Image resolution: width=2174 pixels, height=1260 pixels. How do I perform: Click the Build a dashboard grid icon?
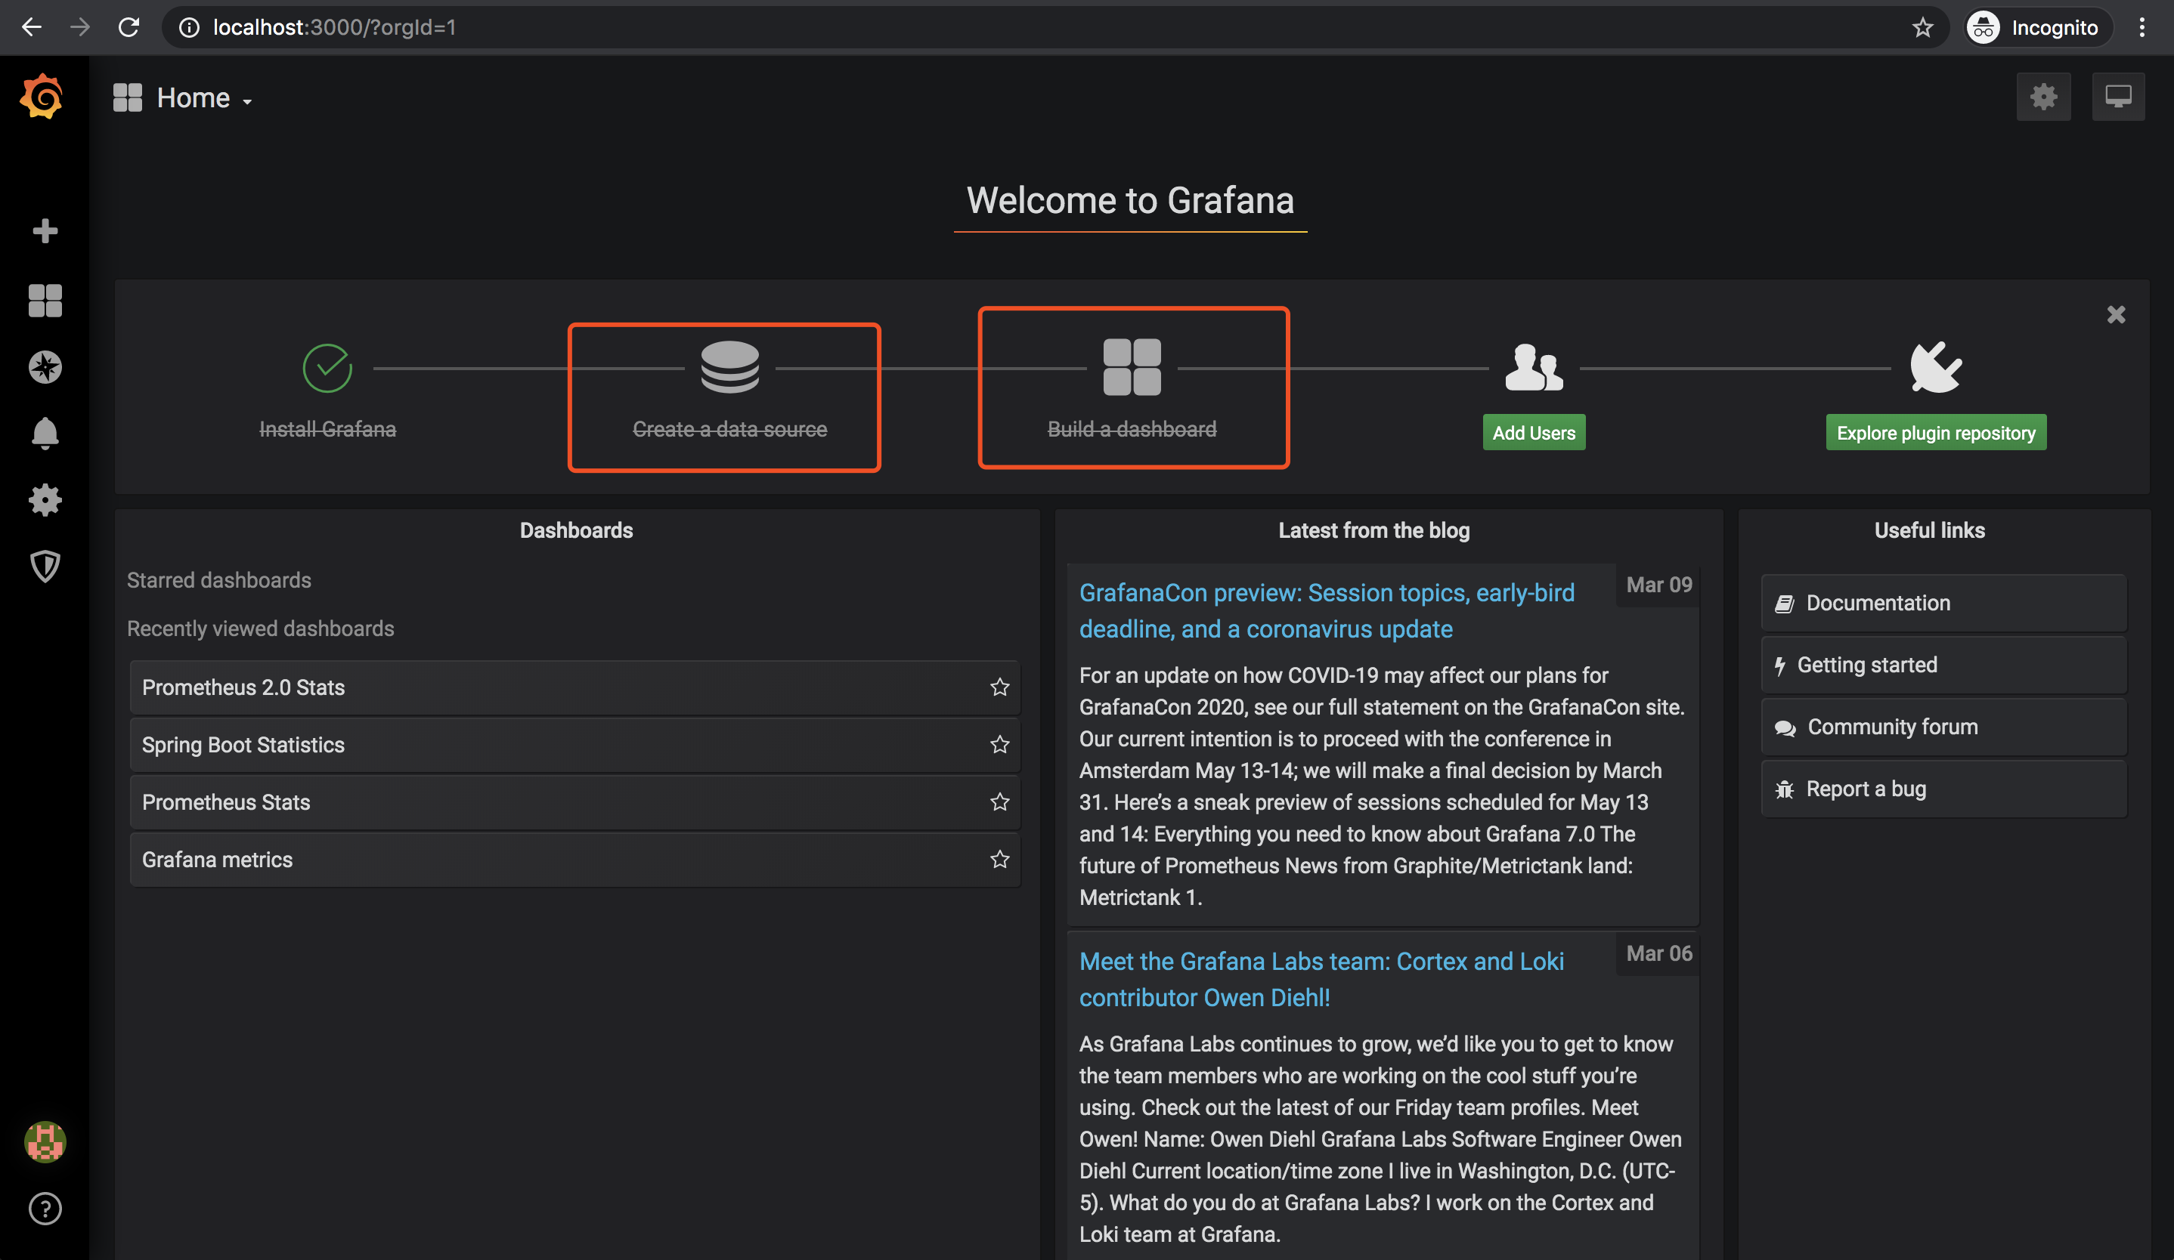coord(1132,367)
